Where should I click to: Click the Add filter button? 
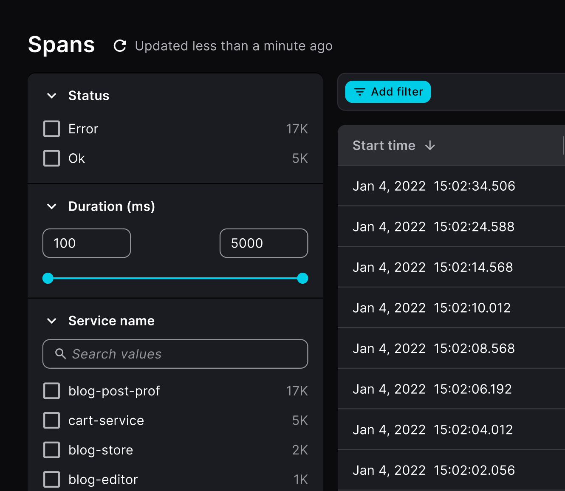tap(387, 92)
